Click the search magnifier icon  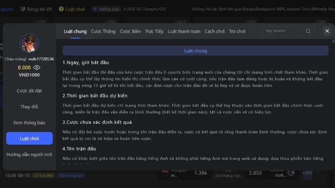[308, 31]
